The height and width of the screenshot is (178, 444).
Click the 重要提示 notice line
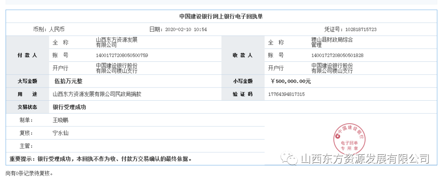coord(101,159)
